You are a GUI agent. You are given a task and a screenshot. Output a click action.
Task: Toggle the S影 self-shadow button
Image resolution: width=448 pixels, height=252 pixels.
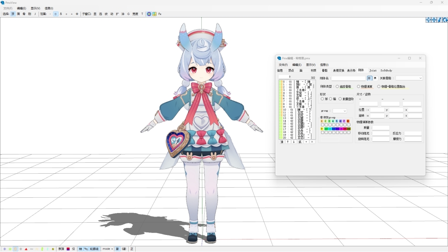124,249
